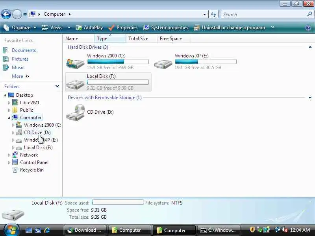Sort by Total Size column

pos(142,39)
